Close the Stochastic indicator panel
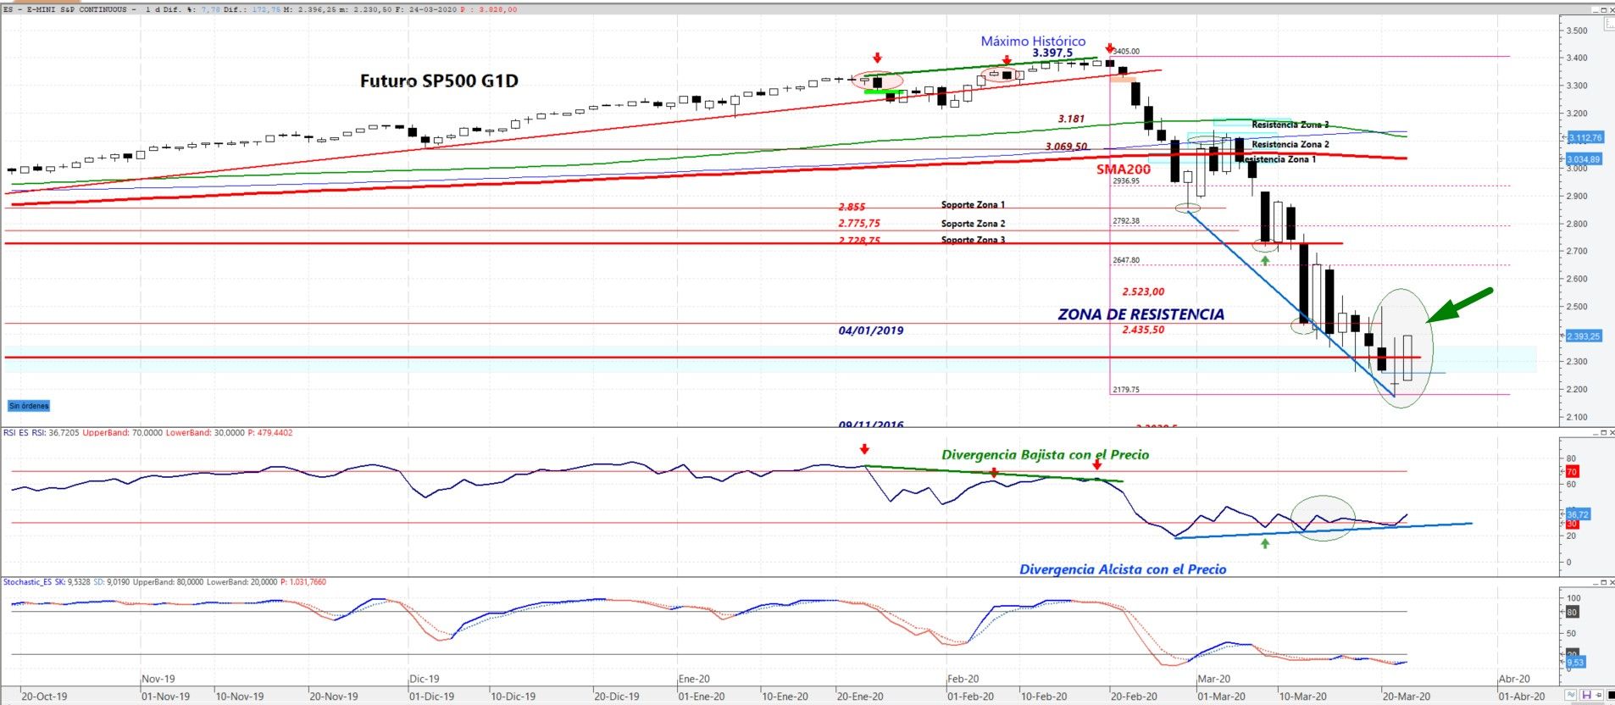1615x705 pixels. point(1612,582)
